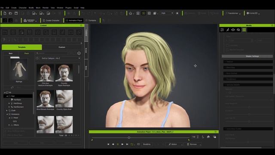Toggle the Animation Player button
The height and width of the screenshot is (155, 275).
[74, 21]
